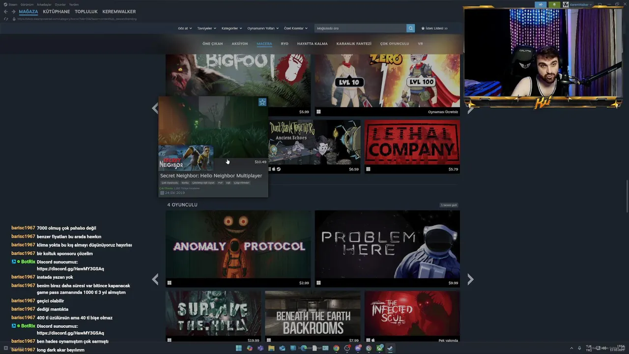Select the ÖNE ÇIKAN category tab
Image resolution: width=629 pixels, height=354 pixels.
(x=212, y=44)
